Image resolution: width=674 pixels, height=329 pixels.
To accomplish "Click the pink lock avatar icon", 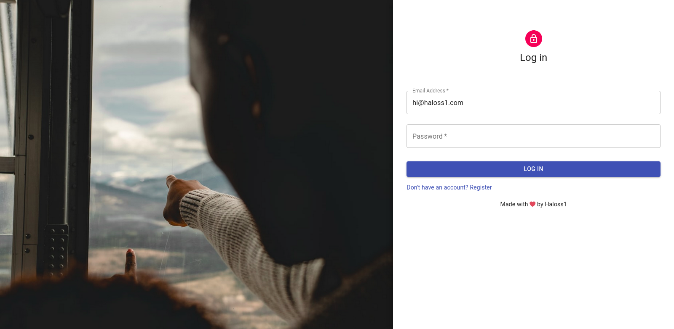I will tap(533, 39).
